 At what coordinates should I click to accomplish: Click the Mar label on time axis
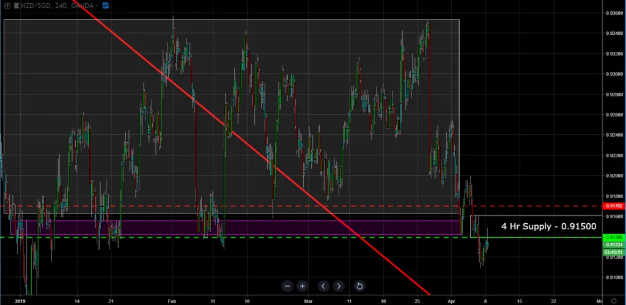pyautogui.click(x=308, y=301)
